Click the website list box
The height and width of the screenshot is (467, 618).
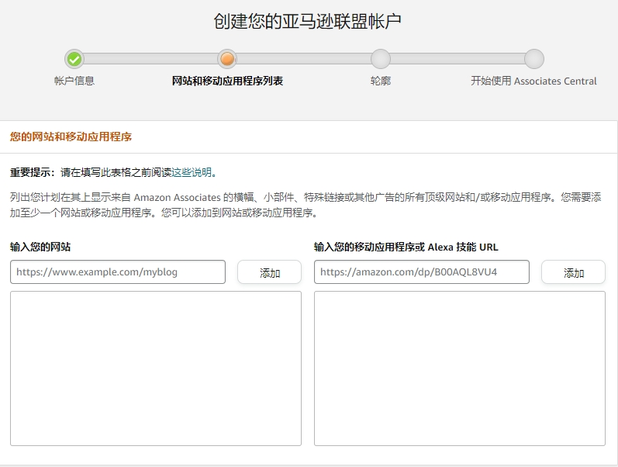(156, 368)
